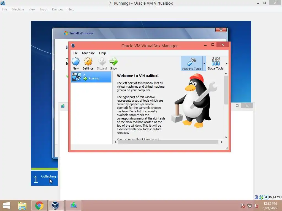Open Help menu in VirtualBox Manager
Screen dimensions: 282x211
(x=102, y=53)
